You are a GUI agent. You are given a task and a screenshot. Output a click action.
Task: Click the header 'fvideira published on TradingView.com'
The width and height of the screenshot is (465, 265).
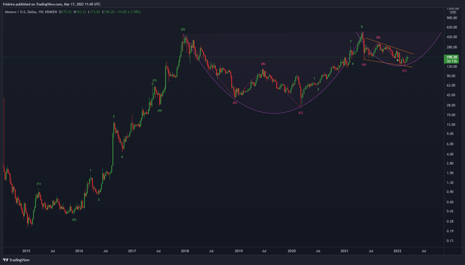point(32,4)
